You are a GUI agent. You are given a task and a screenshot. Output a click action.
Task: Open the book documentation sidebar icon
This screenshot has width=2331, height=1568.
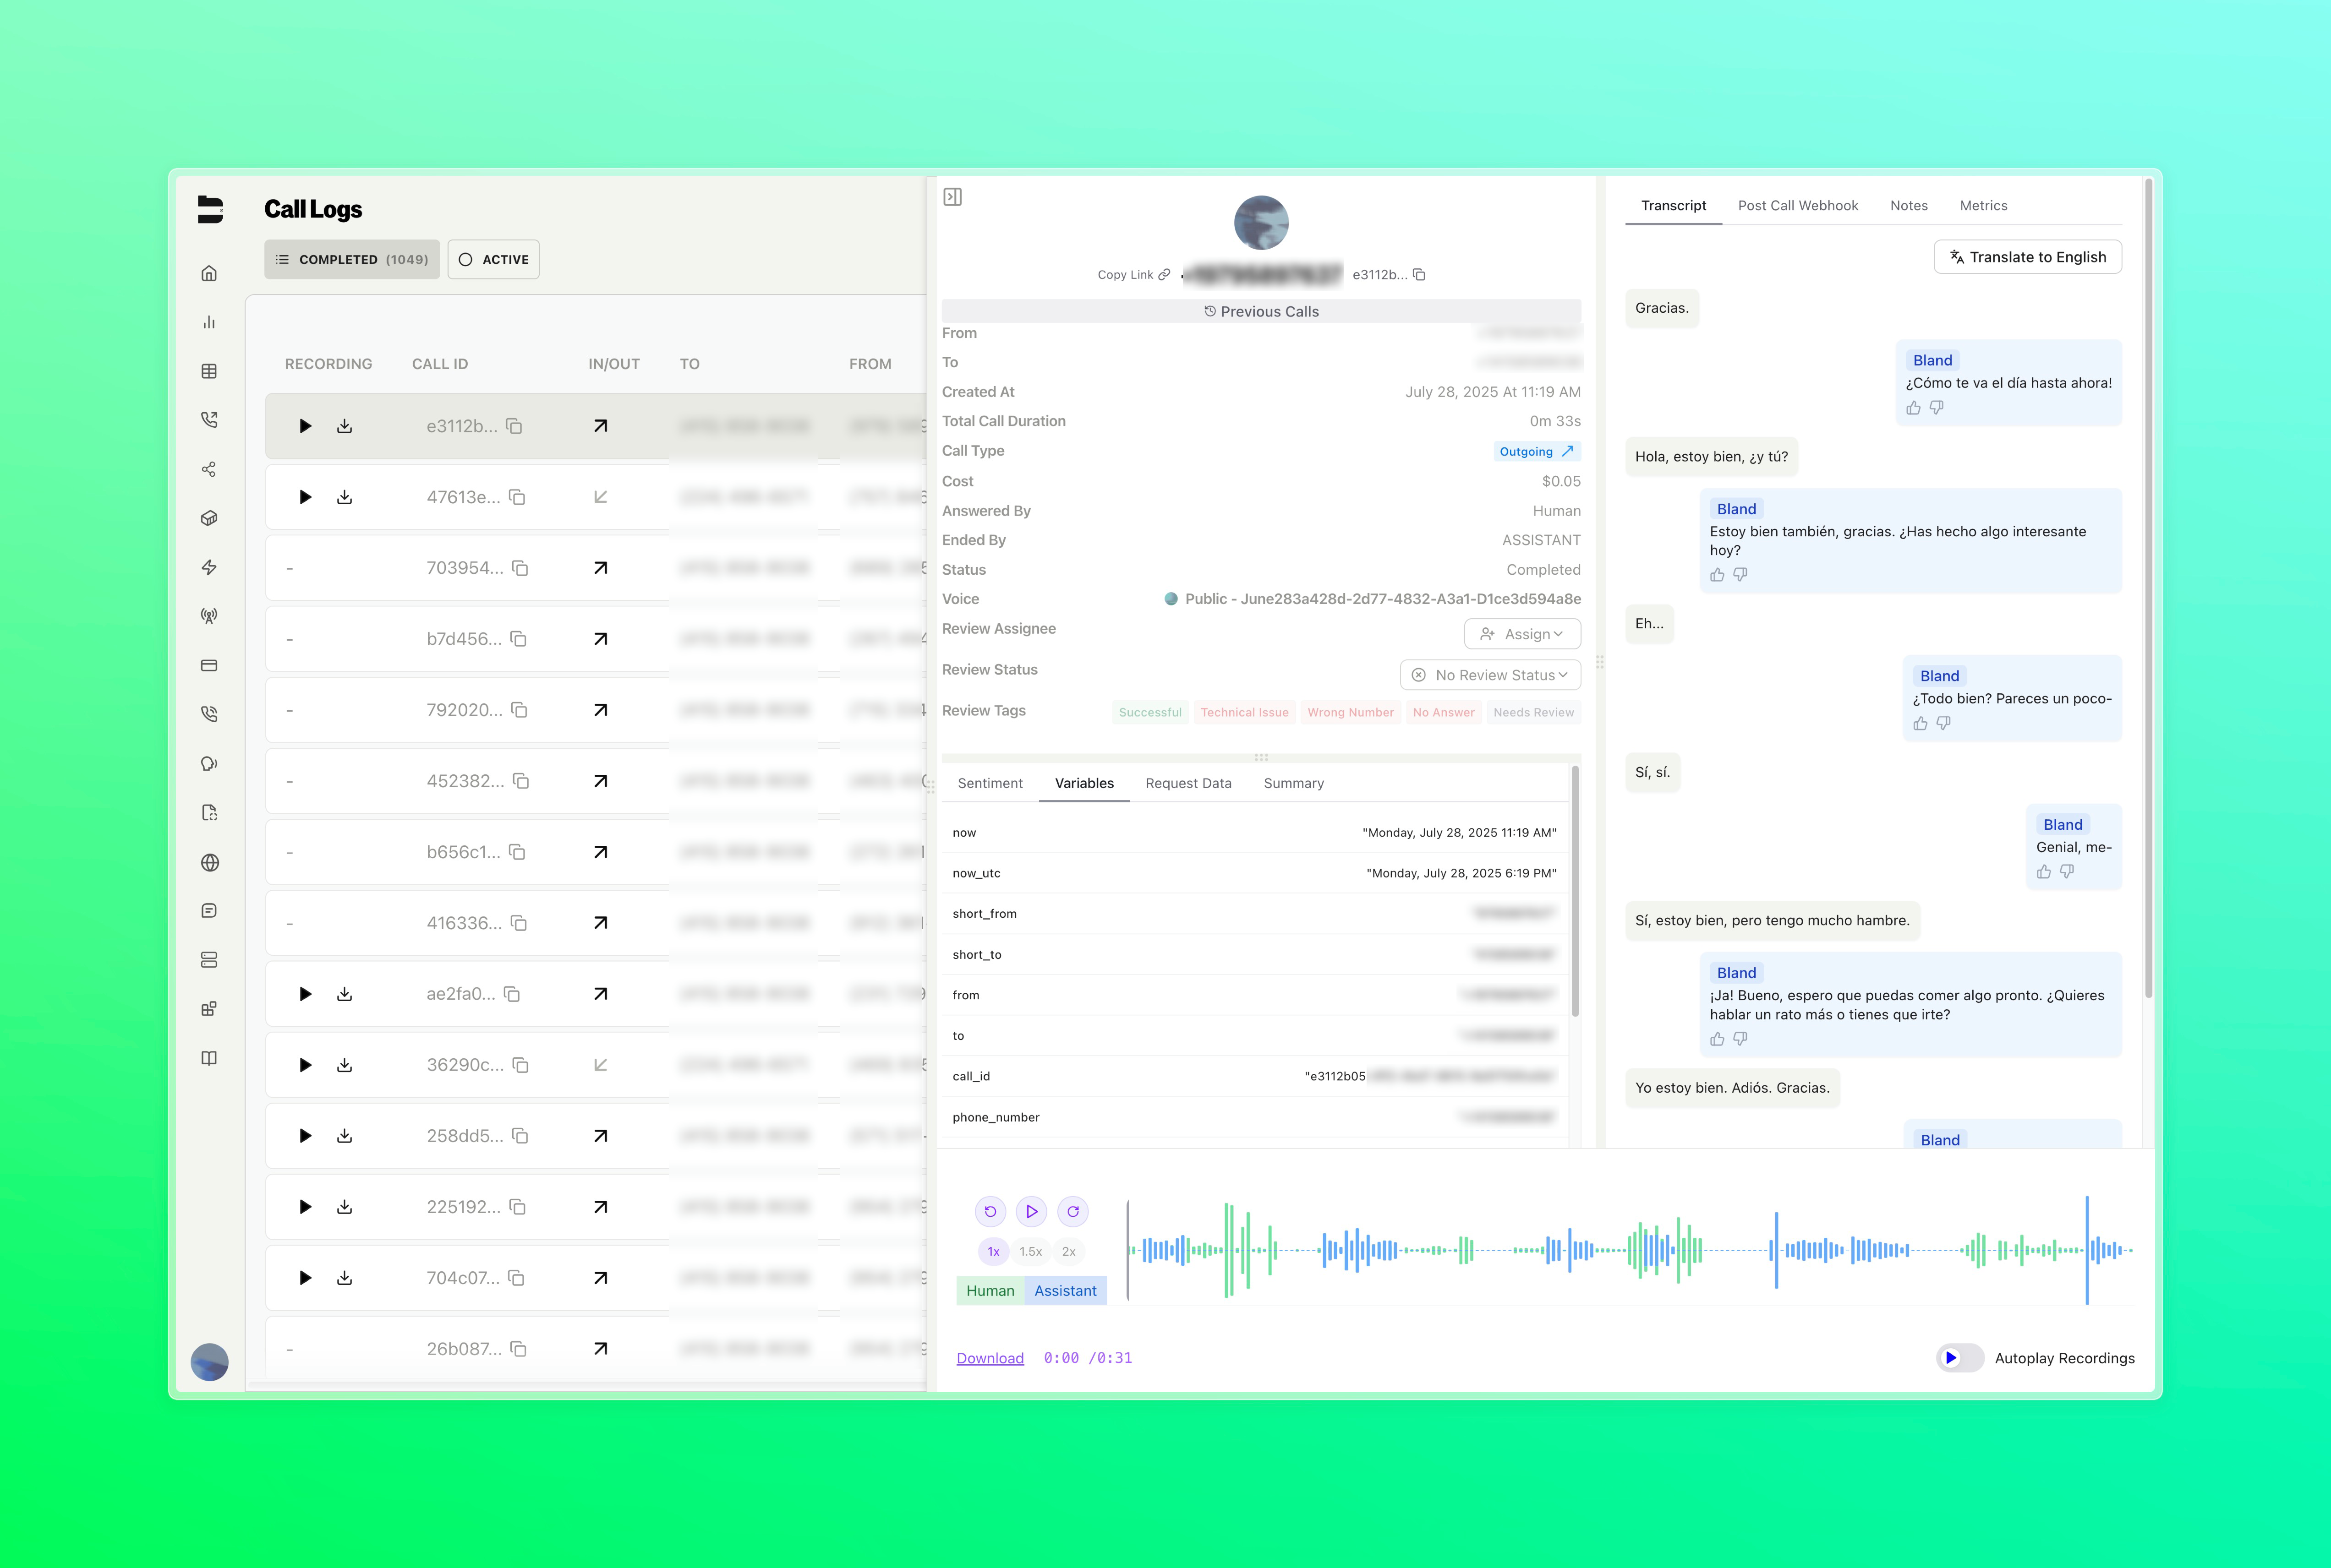point(209,1058)
